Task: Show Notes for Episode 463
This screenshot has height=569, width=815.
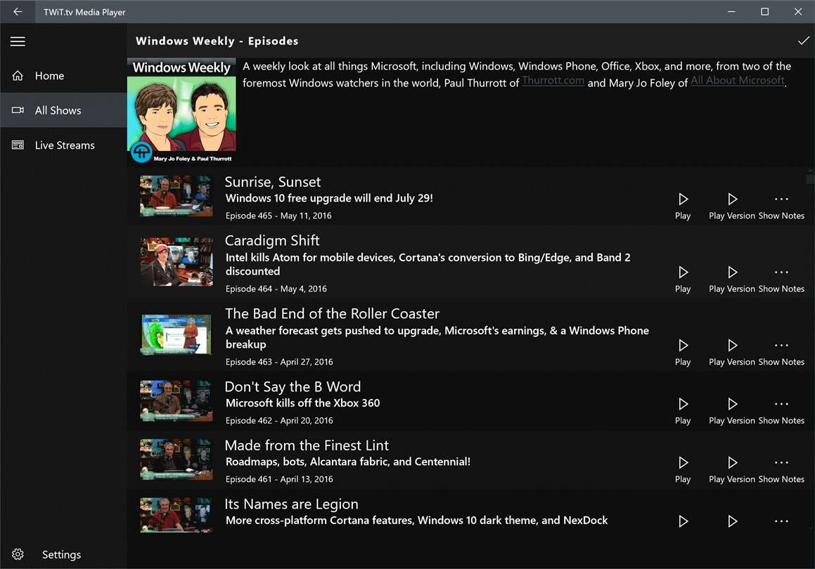Action: pos(781,352)
